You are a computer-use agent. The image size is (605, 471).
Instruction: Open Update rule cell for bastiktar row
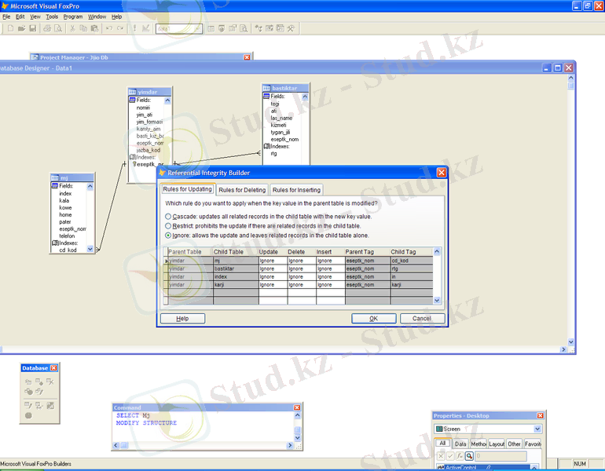(x=272, y=268)
